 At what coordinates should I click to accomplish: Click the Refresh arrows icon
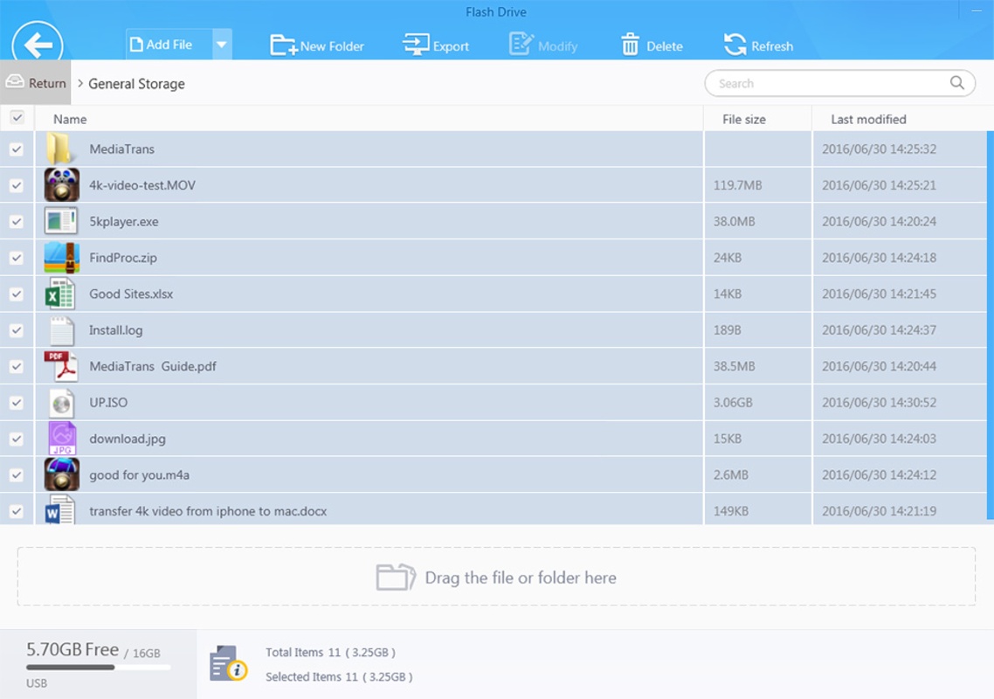coord(735,45)
